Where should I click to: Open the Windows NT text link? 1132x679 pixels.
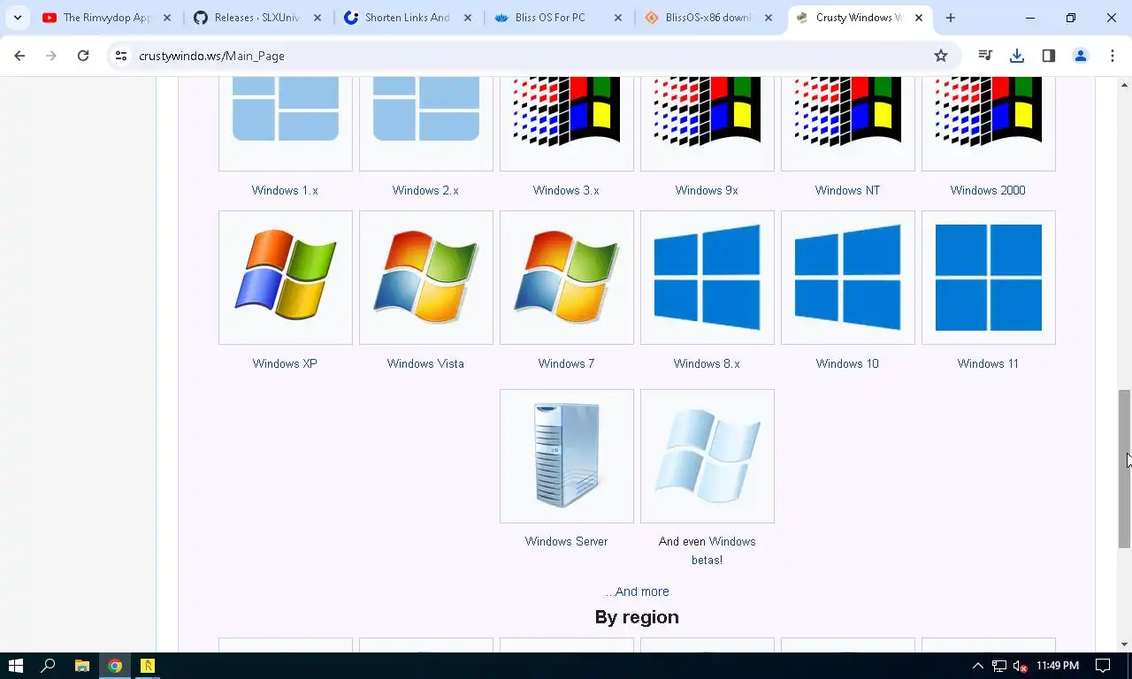coord(847,190)
